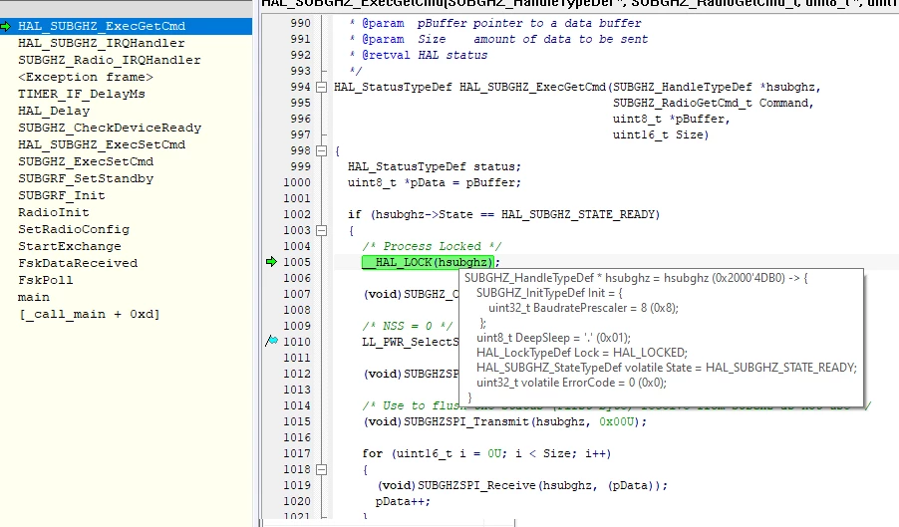The width and height of the screenshot is (899, 527).
Task: Select HAL_SUBGHZ_ExecSetCmd stack frame
Action: point(102,144)
